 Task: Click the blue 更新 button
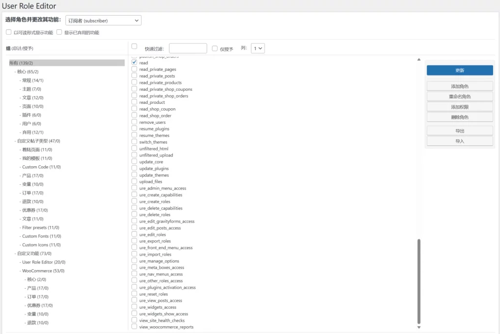[x=459, y=70]
